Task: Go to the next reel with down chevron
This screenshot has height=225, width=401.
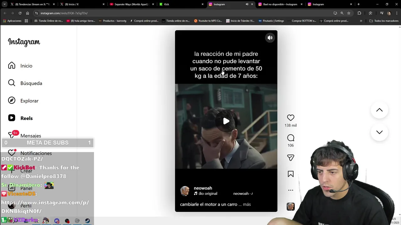Action: click(x=379, y=132)
